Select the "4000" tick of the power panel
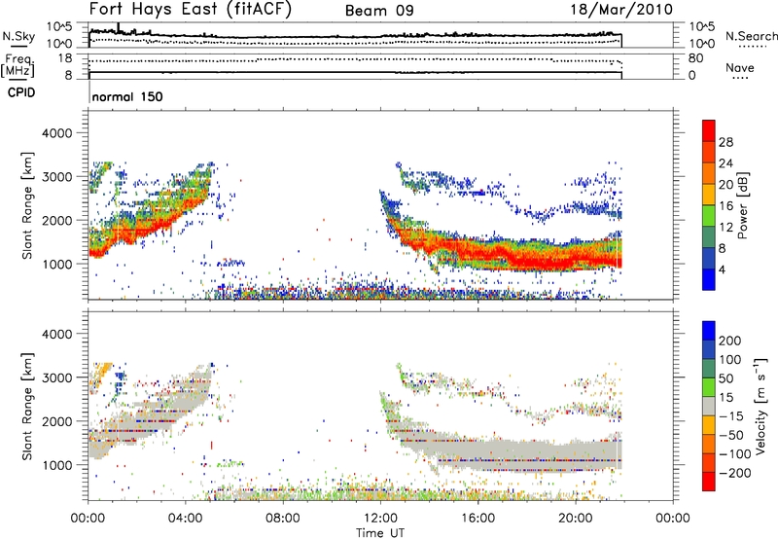Image resolution: width=778 pixels, height=539 pixels. point(57,133)
